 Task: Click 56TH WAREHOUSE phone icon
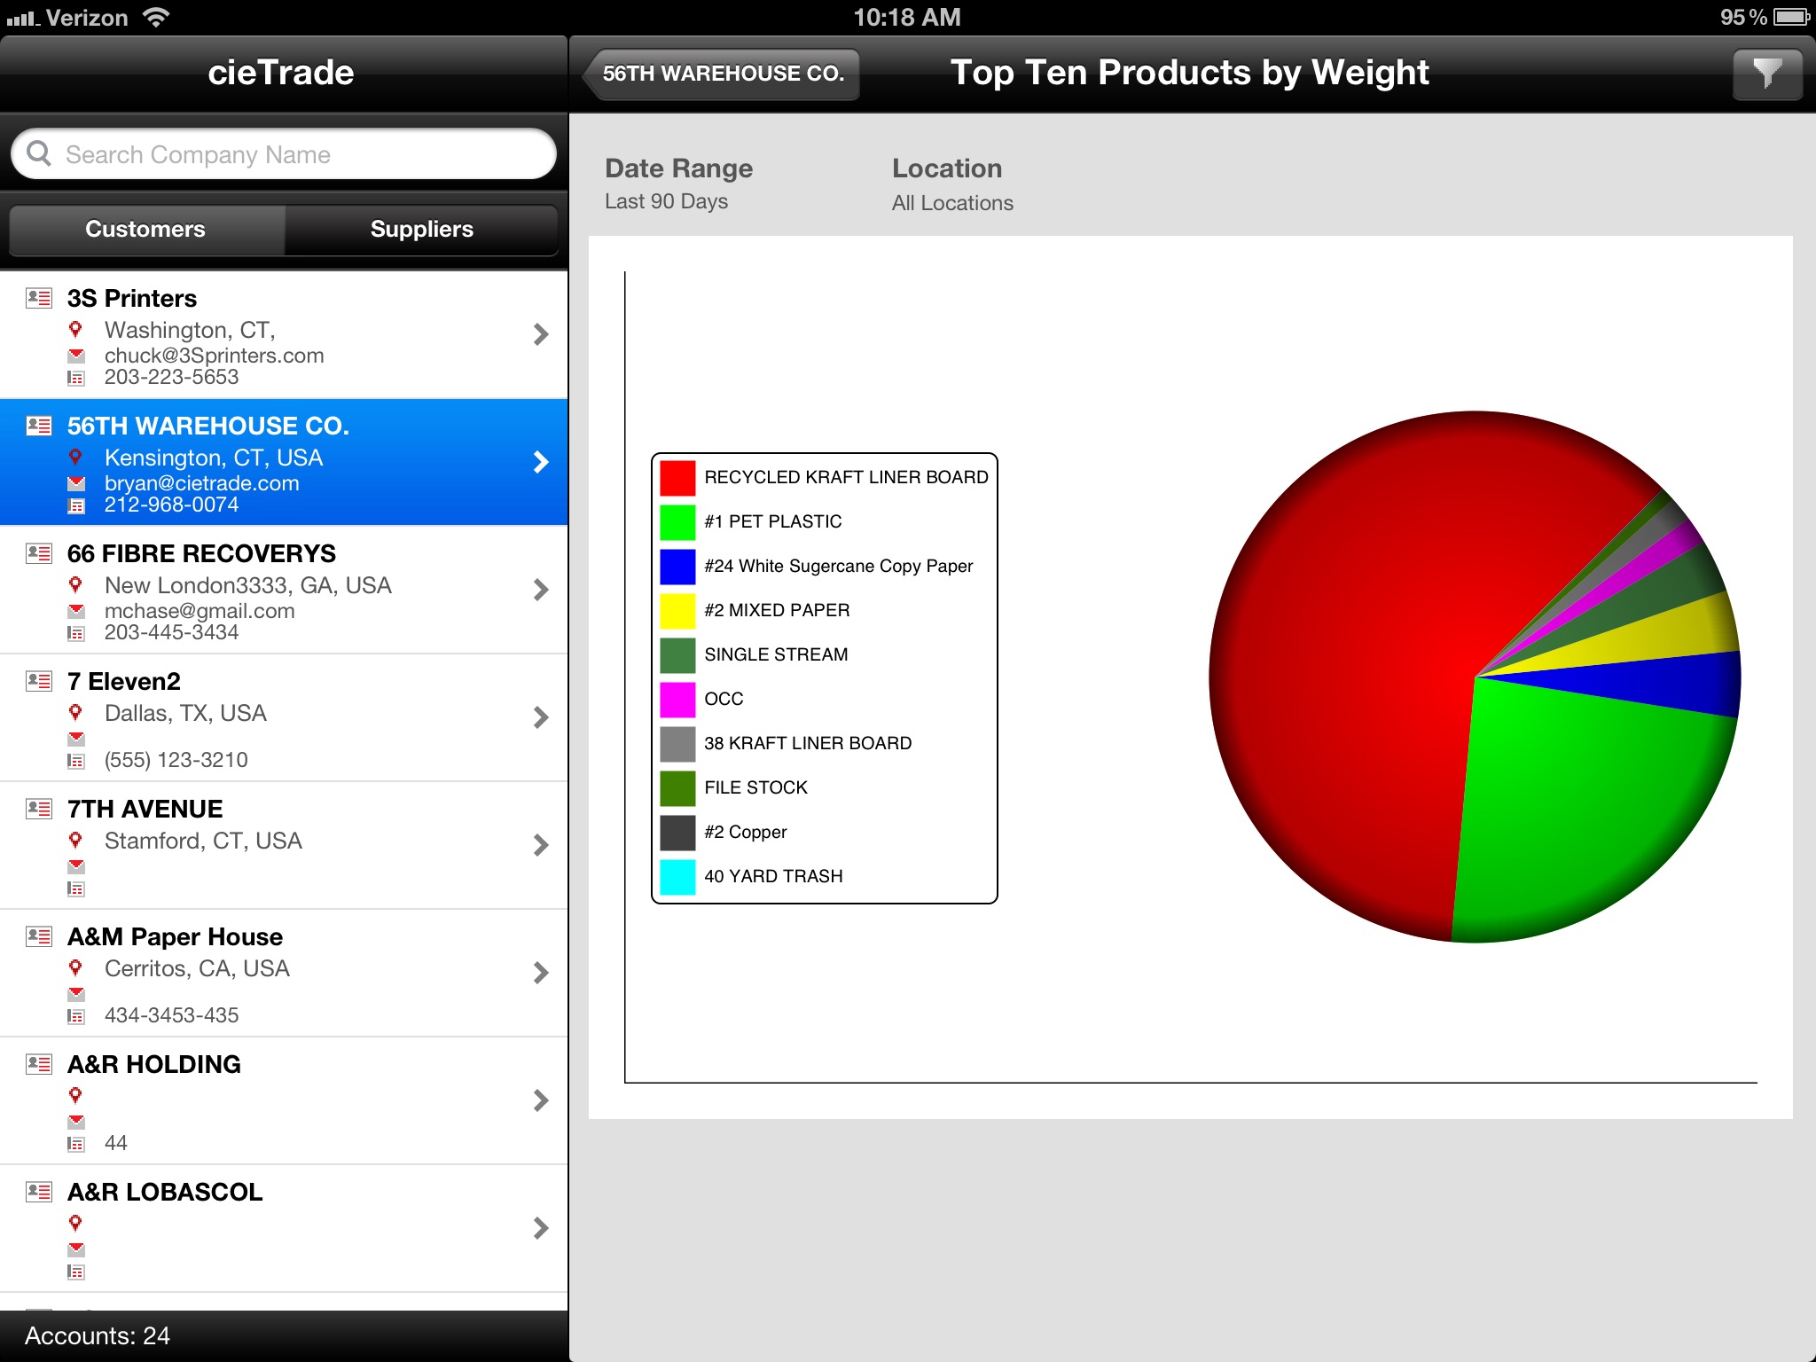click(x=76, y=506)
